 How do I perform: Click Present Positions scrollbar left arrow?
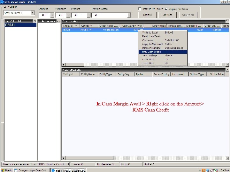coord(64,158)
